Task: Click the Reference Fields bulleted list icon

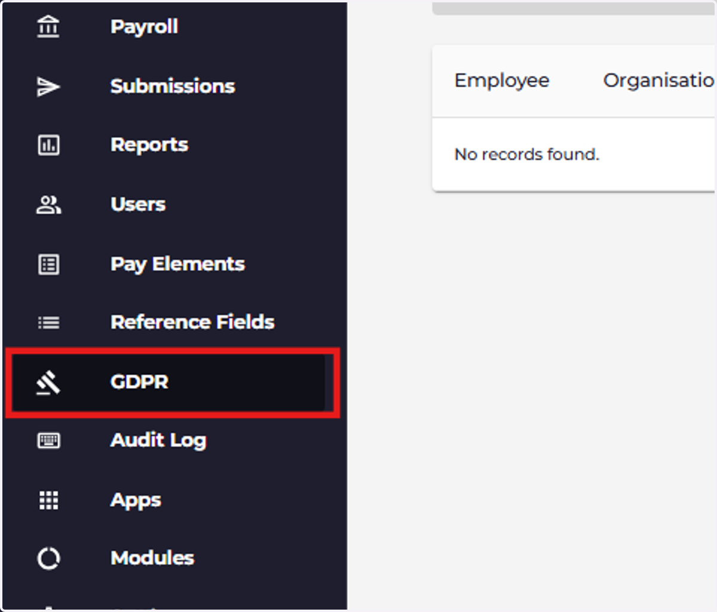Action: click(x=48, y=323)
